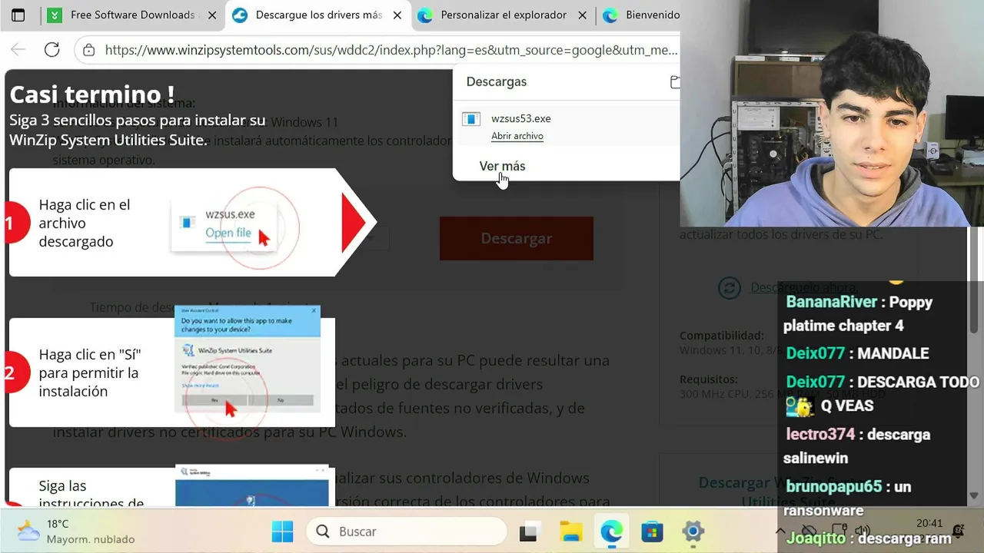Click the Casi termino heading
Screen dimensions: 984x553
point(91,94)
